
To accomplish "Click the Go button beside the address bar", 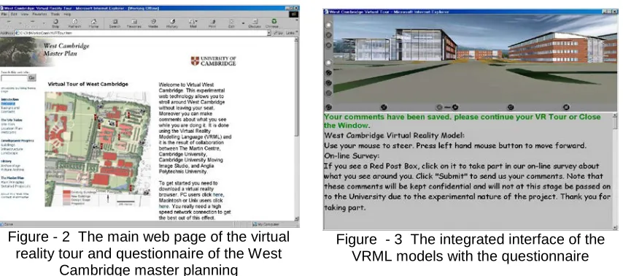I will click(278, 33).
